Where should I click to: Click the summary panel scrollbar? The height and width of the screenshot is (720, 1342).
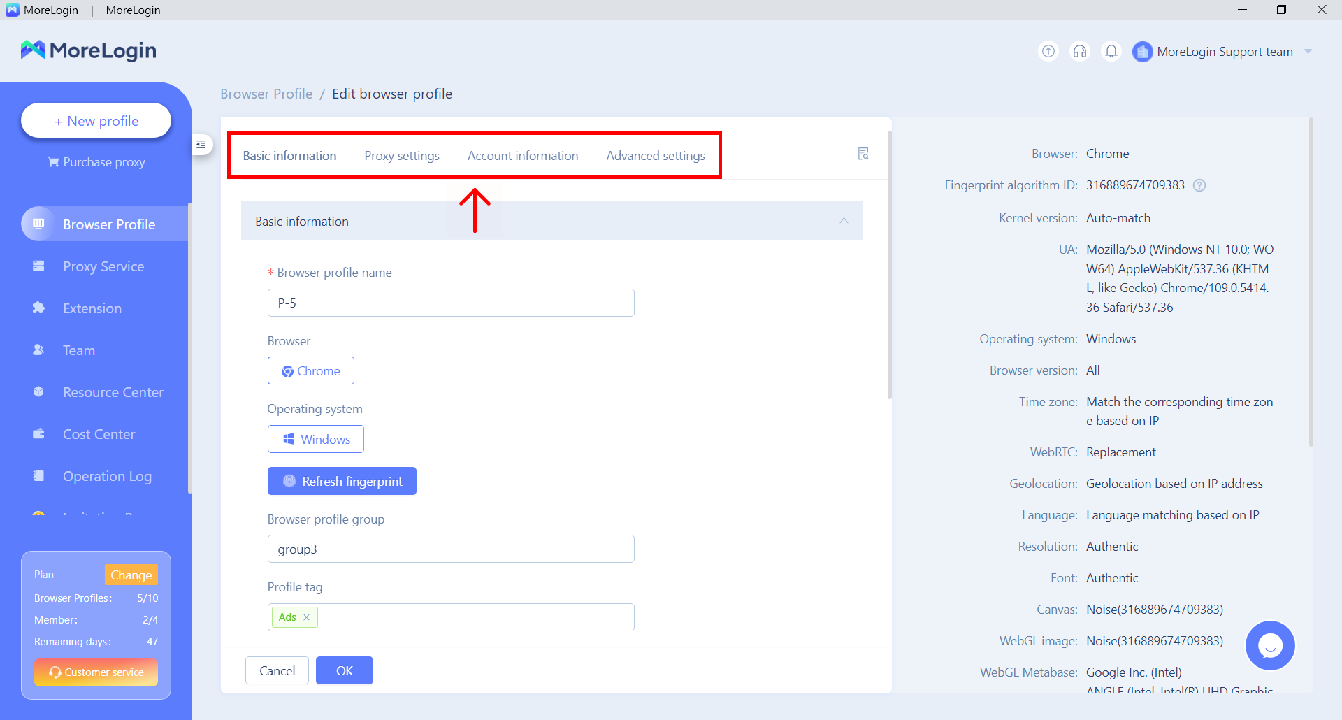coord(1311,282)
